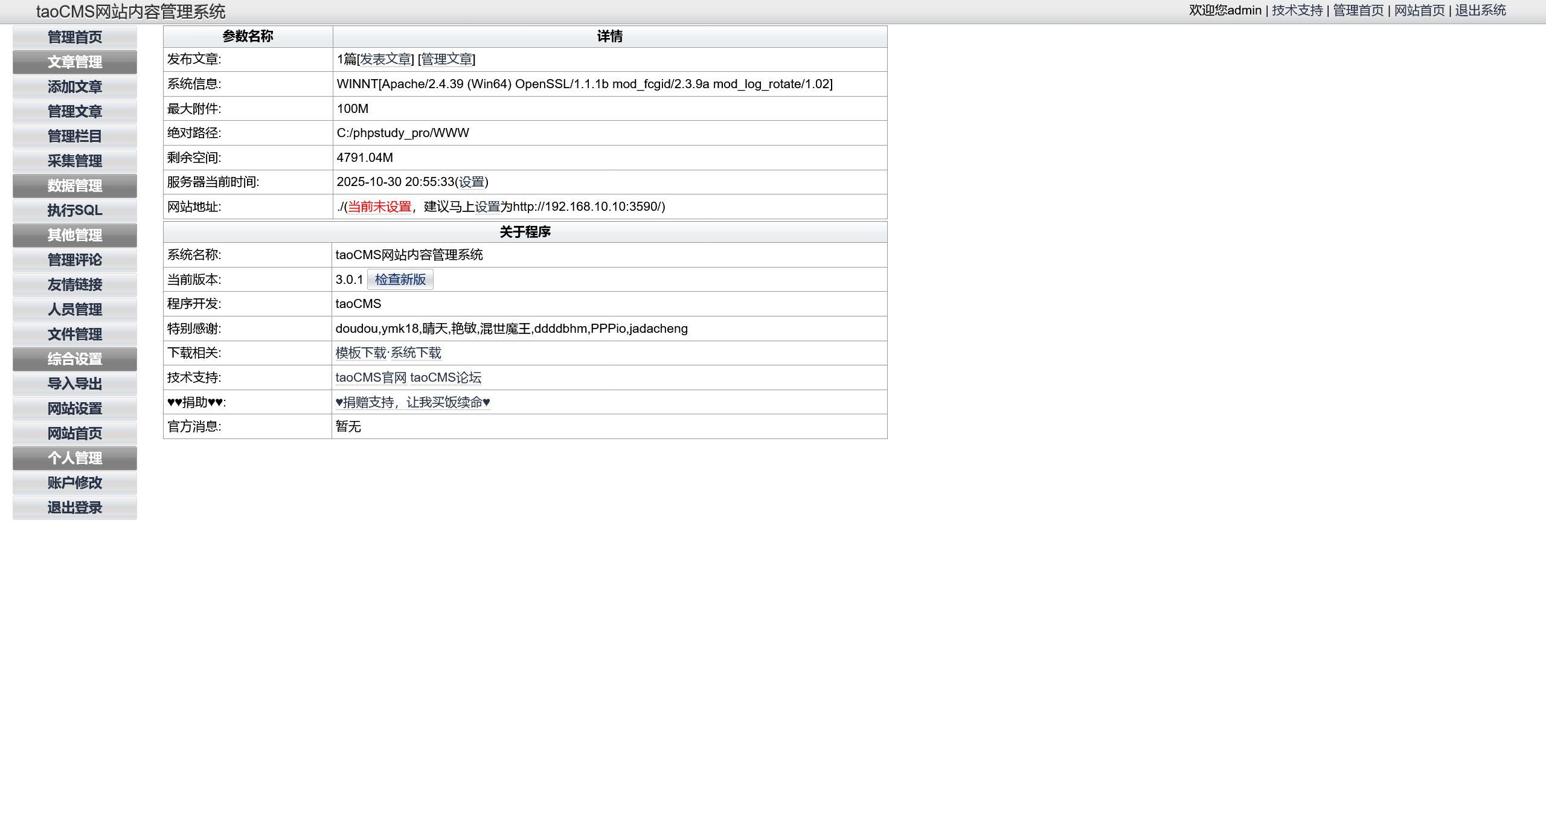Open 账户修改 in the sidebar
Screen dimensions: 1546x828
(x=75, y=483)
